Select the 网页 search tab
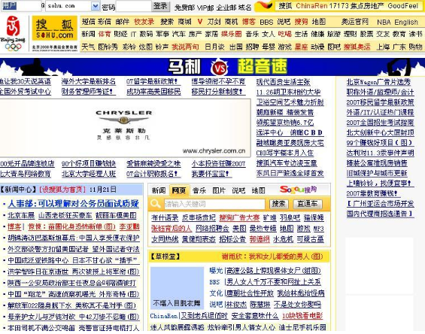This screenshot has height=334, width=425. 179,190
